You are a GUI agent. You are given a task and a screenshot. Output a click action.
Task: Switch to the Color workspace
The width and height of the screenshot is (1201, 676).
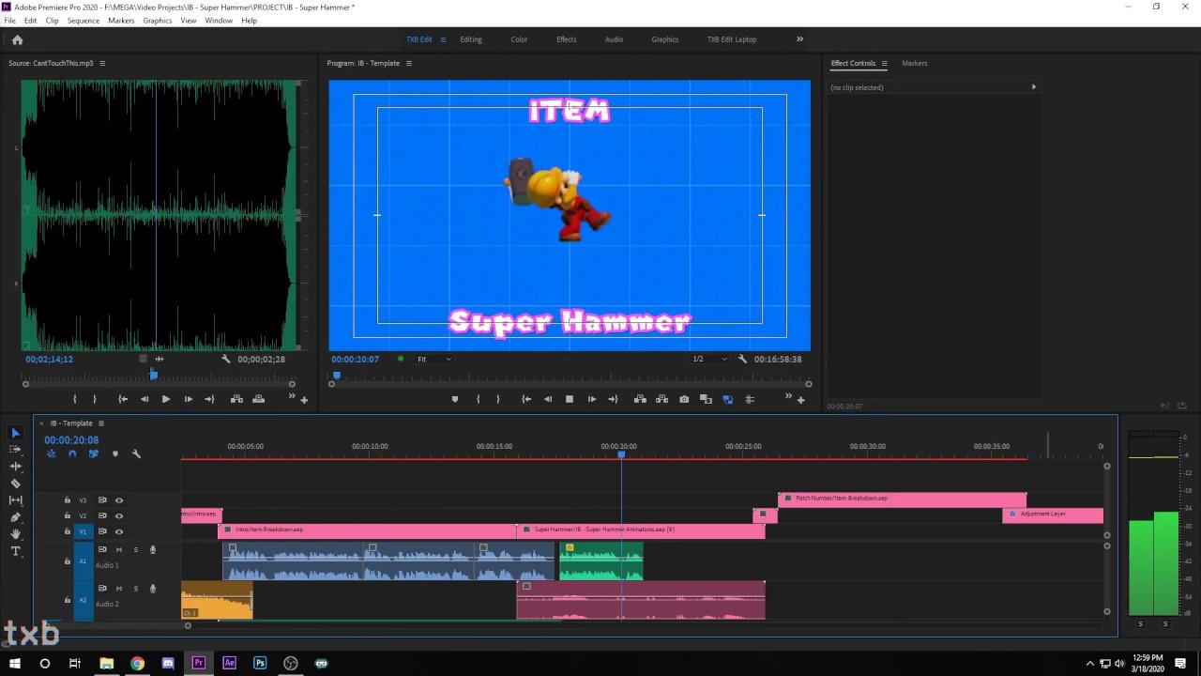point(519,39)
